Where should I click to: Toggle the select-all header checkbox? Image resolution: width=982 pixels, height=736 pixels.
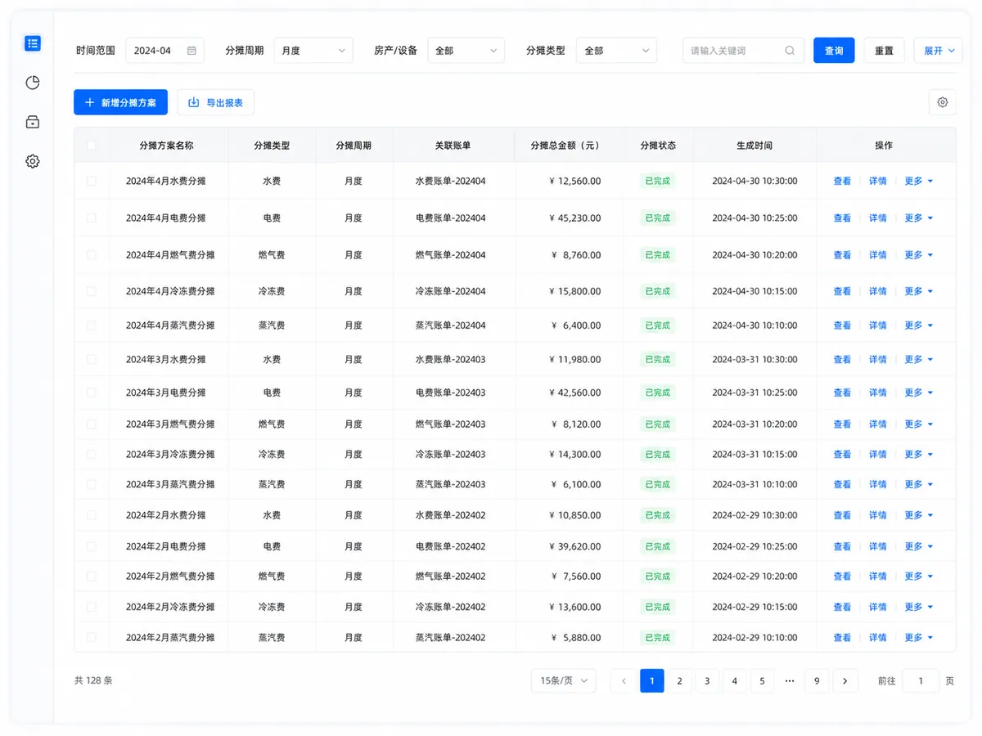[91, 146]
